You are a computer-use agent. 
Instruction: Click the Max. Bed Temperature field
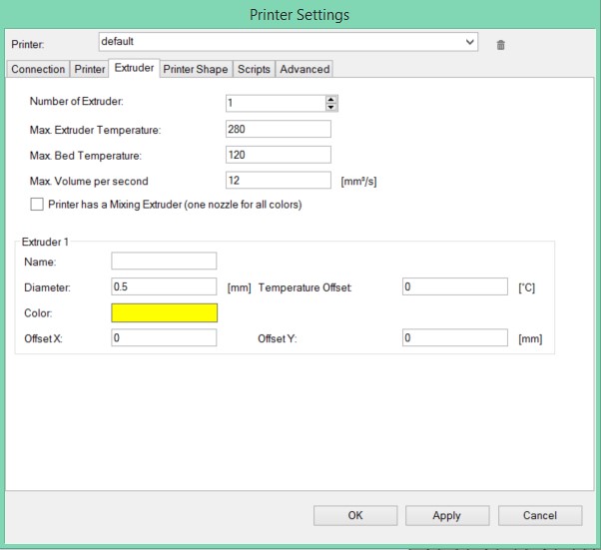coord(279,155)
